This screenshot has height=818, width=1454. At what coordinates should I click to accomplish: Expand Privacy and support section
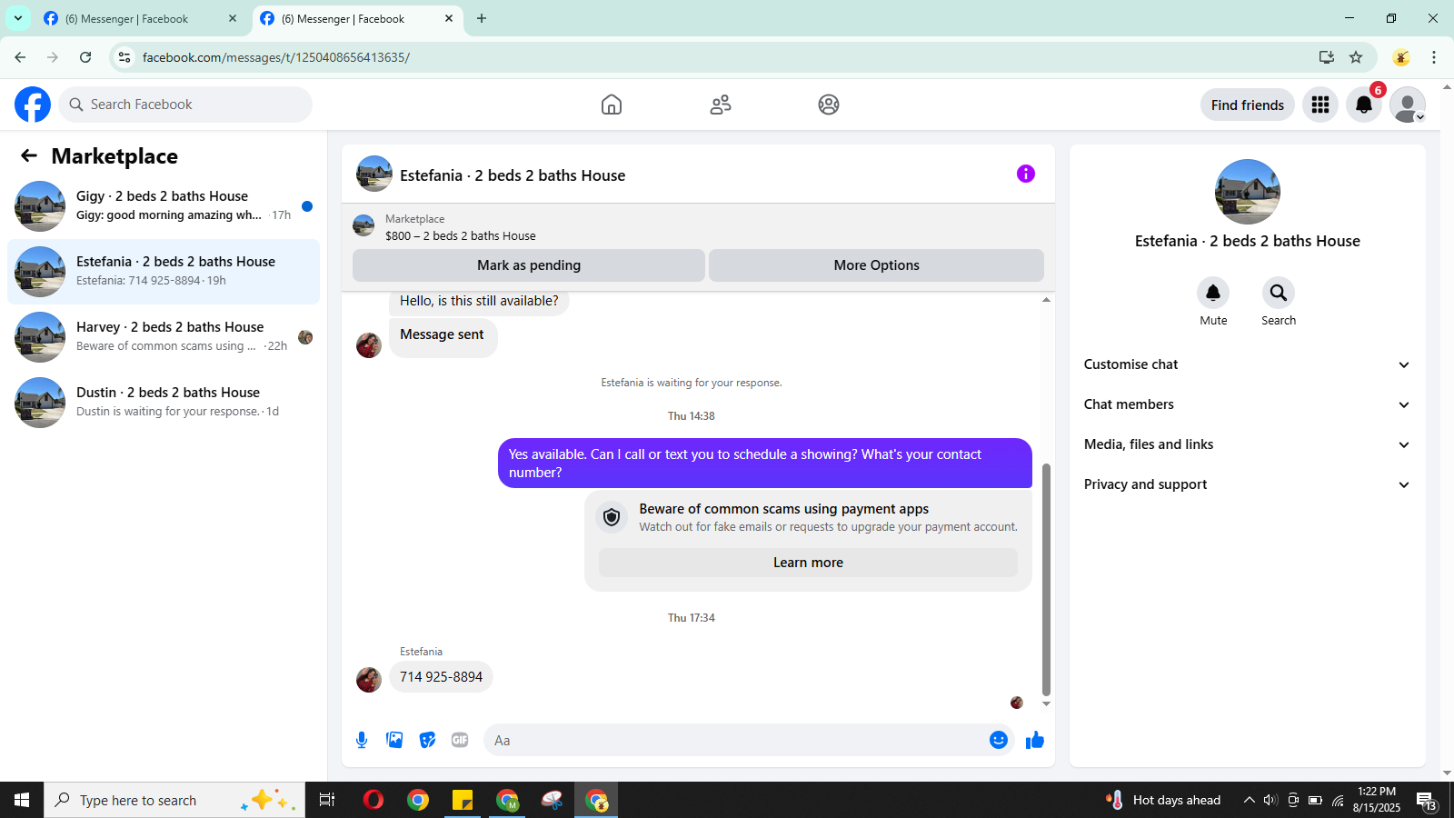click(x=1248, y=484)
